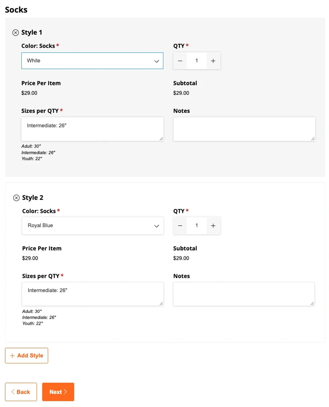Click the Add Style button

click(27, 355)
